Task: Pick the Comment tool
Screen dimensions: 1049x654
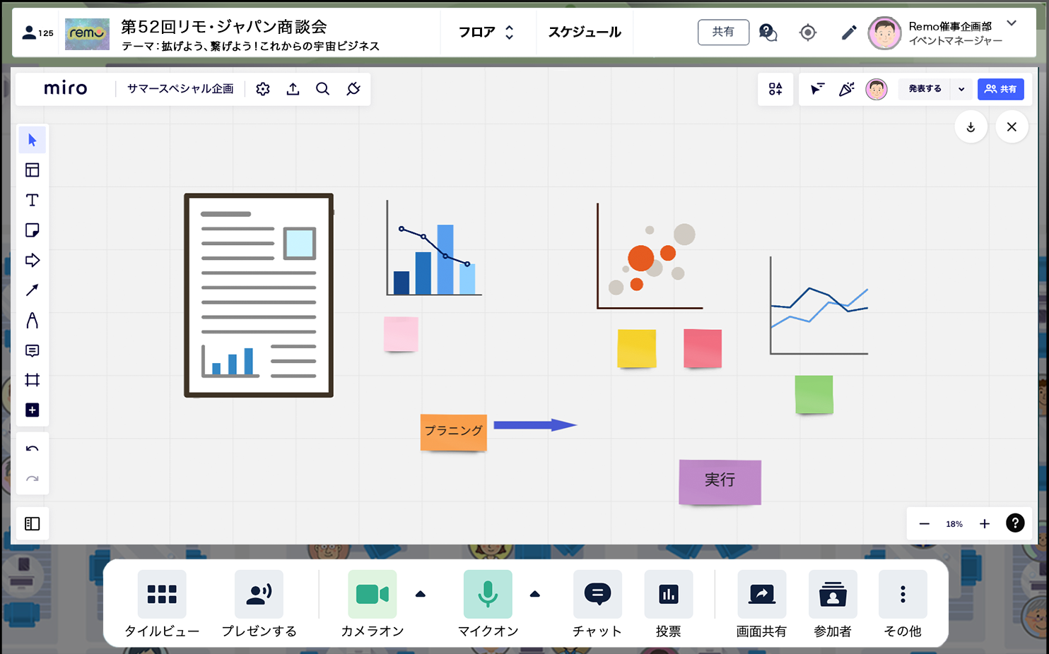Action: (x=33, y=351)
